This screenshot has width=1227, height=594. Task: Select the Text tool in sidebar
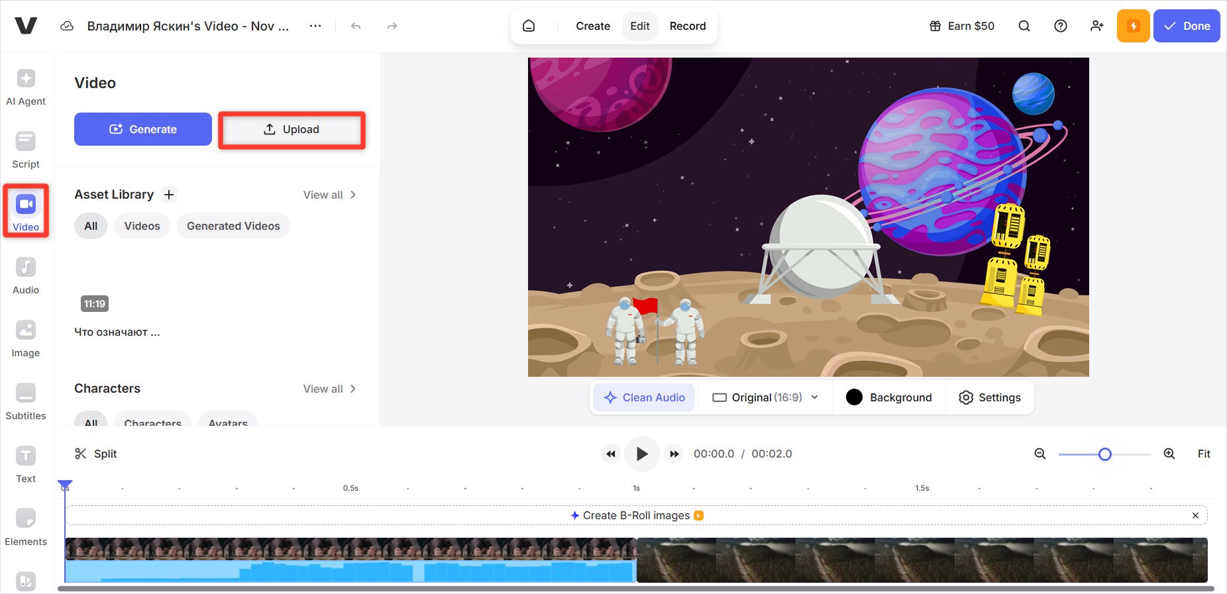click(26, 464)
